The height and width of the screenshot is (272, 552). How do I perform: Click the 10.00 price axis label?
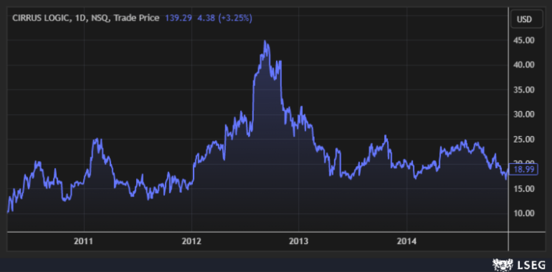[x=524, y=214]
